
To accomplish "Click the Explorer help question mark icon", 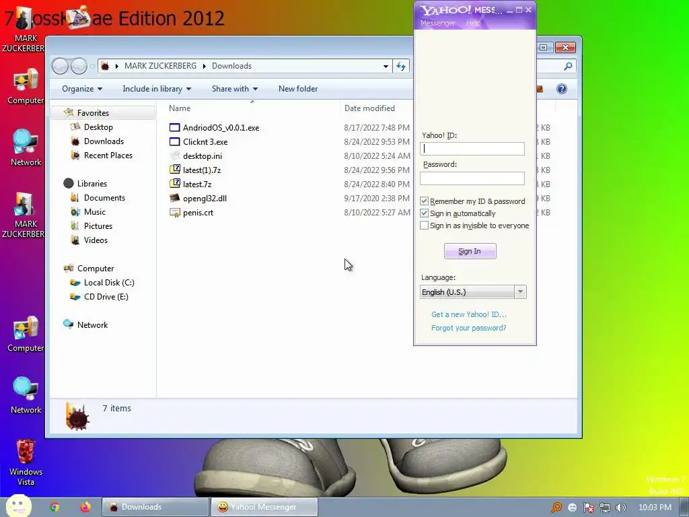I will [x=562, y=89].
